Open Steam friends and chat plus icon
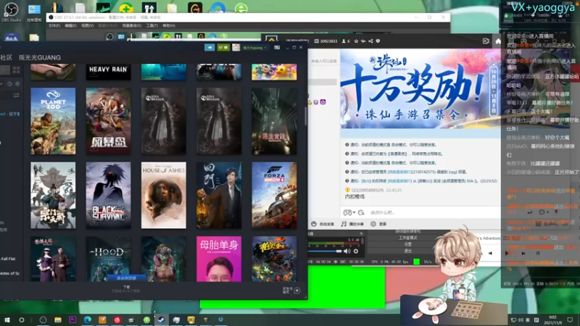This screenshot has width=580, height=326. 297,291
